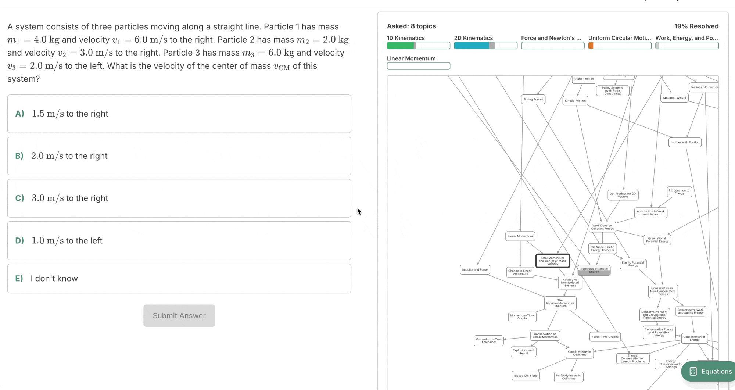Select answer B, 2.0 m/s to the right

[179, 155]
